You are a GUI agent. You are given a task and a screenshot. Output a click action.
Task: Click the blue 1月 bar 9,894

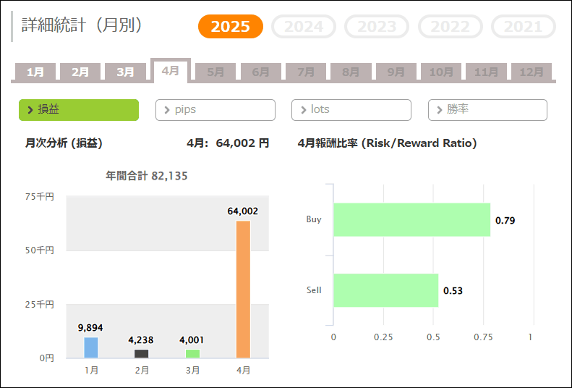click(x=91, y=347)
